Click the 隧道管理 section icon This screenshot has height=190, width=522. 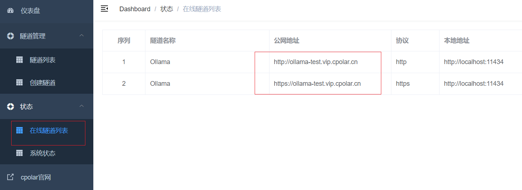10,36
